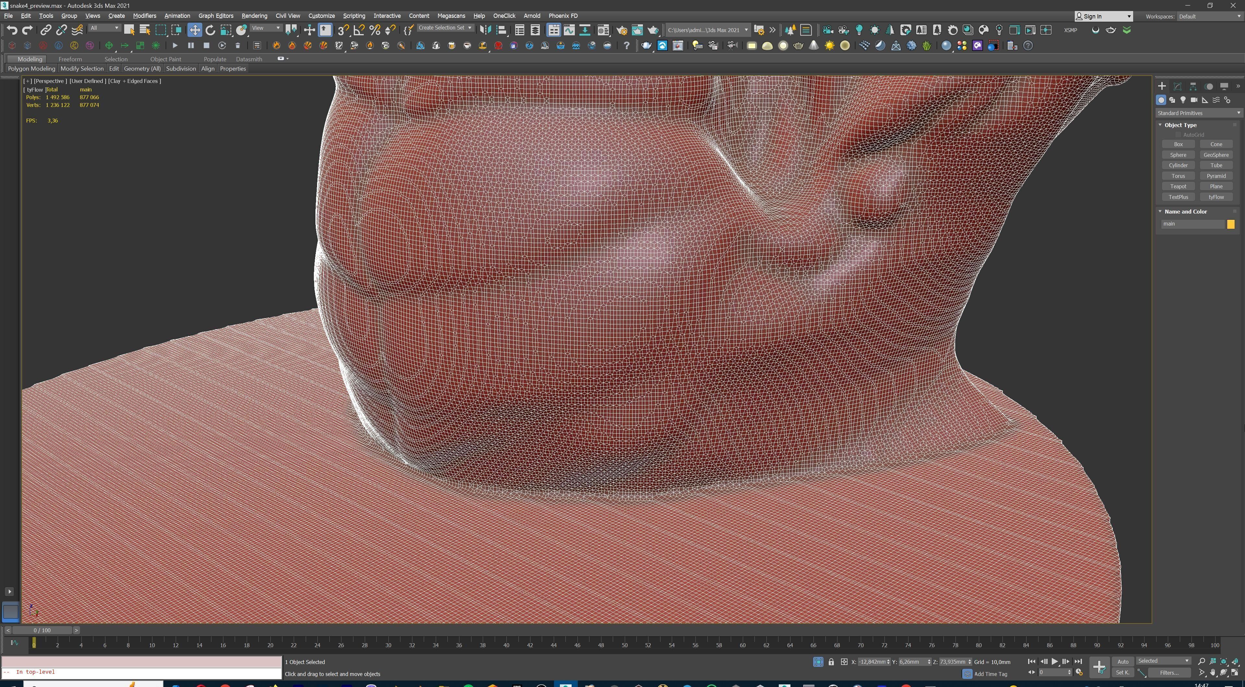1245x687 pixels.
Task: Click the yellow object color swatch
Action: point(1230,224)
